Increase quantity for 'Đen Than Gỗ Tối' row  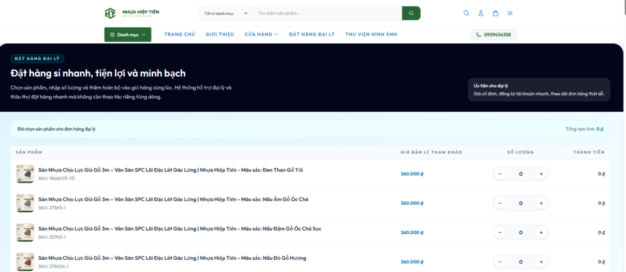pyautogui.click(x=542, y=174)
